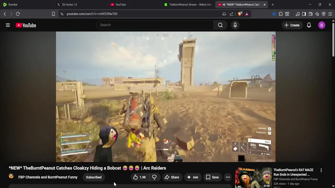Open recommended video's FBP Channels link
Viewport: 335px width, 188px height.
coord(295,179)
